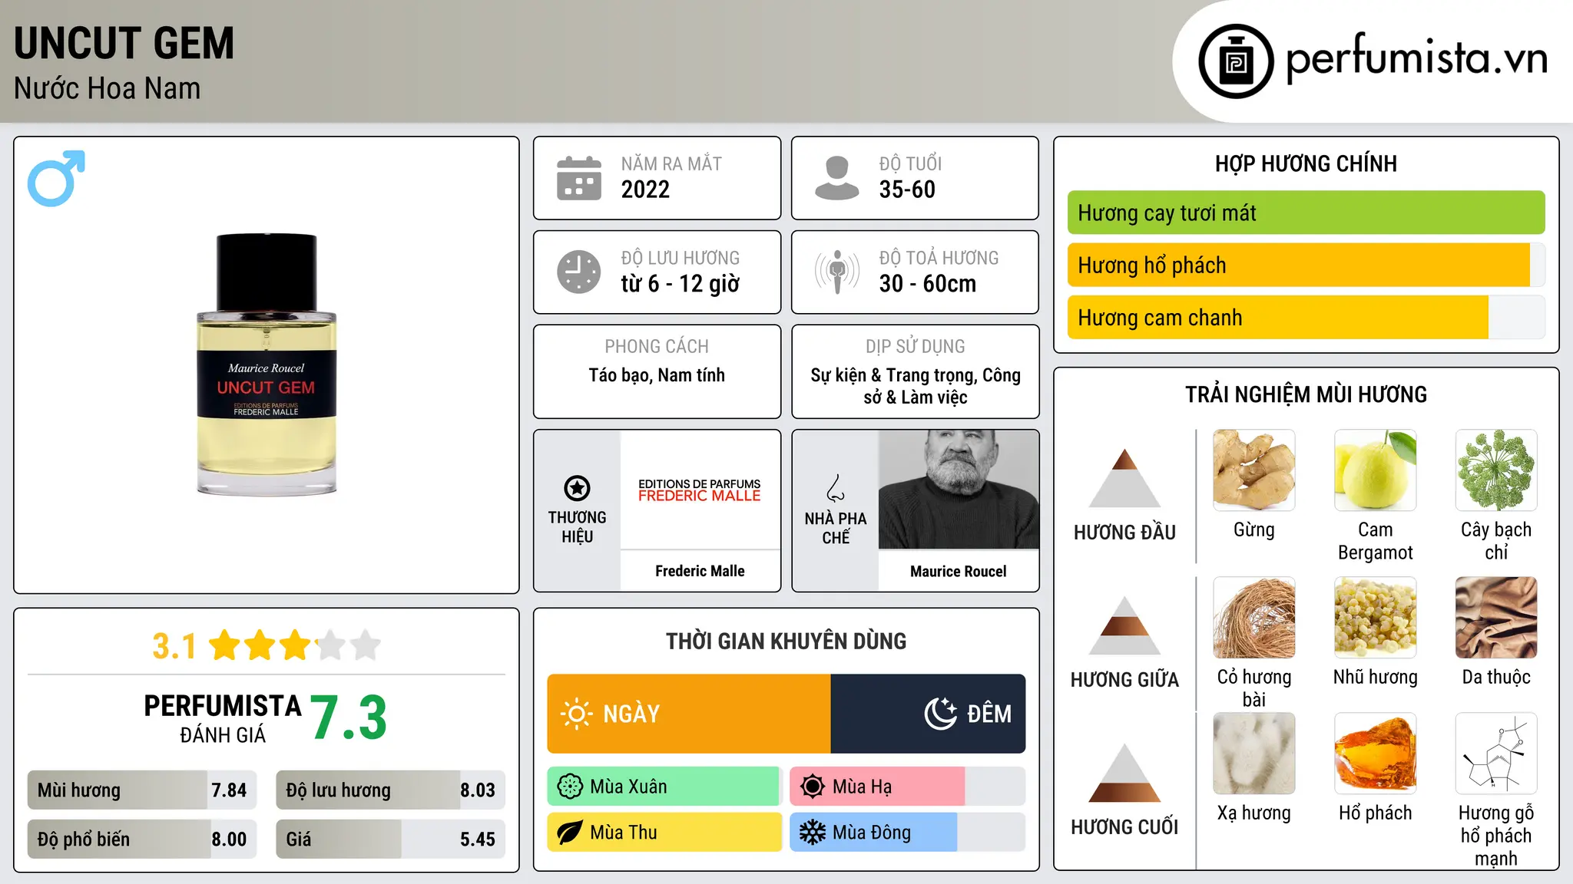The width and height of the screenshot is (1573, 884).
Task: Click the Thời gian khuyên dùng heading
Action: (x=786, y=641)
